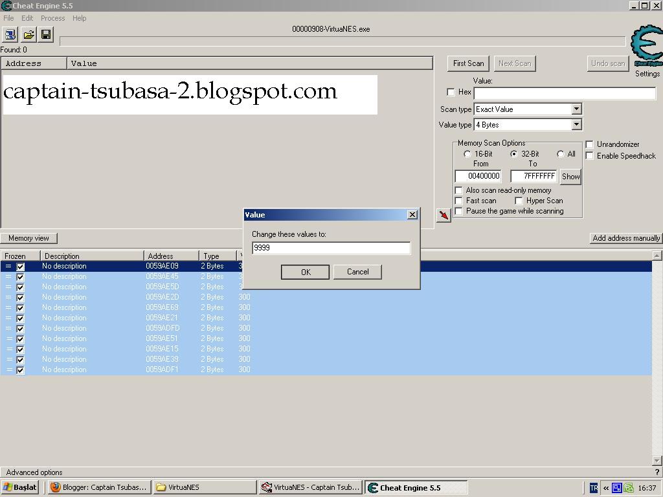Click the Cheat Engine title bar icon
The height and width of the screenshot is (497, 663).
[6, 5]
